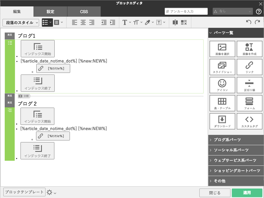The height and width of the screenshot is (198, 264).
Task: Click the ブログ1 heading text
Action: pyautogui.click(x=26, y=36)
